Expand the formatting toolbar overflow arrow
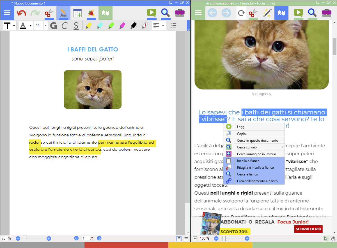The height and width of the screenshot is (248, 337). [189, 30]
